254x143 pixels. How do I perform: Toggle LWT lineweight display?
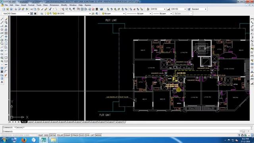[92, 135]
